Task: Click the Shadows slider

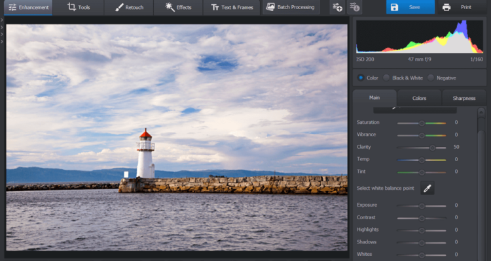Action: point(422,243)
